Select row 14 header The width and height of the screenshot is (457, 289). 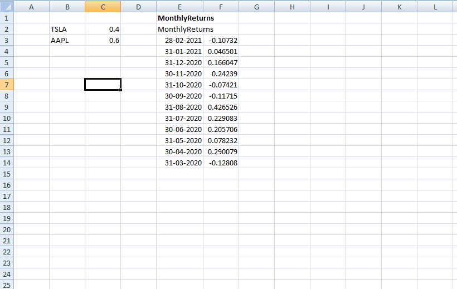(x=7, y=163)
